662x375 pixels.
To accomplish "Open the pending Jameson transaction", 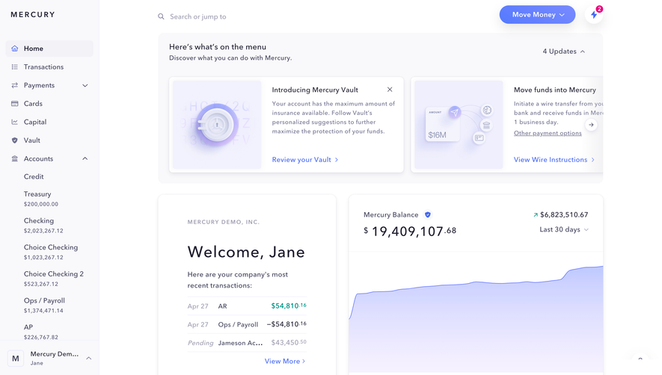I will pyautogui.click(x=247, y=343).
